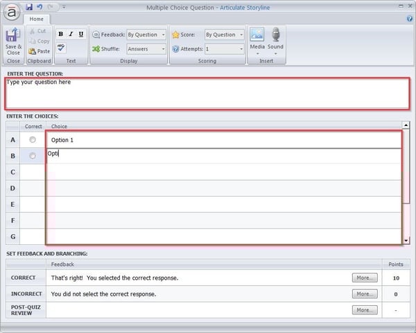Image resolution: width=416 pixels, height=333 pixels.
Task: Click the choices scroll down arrow
Action: [406, 240]
